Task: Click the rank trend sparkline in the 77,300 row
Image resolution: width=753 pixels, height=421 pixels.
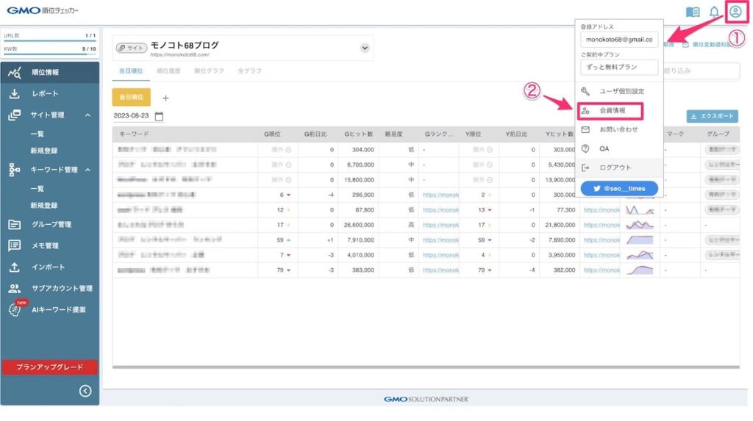Action: [x=639, y=210]
